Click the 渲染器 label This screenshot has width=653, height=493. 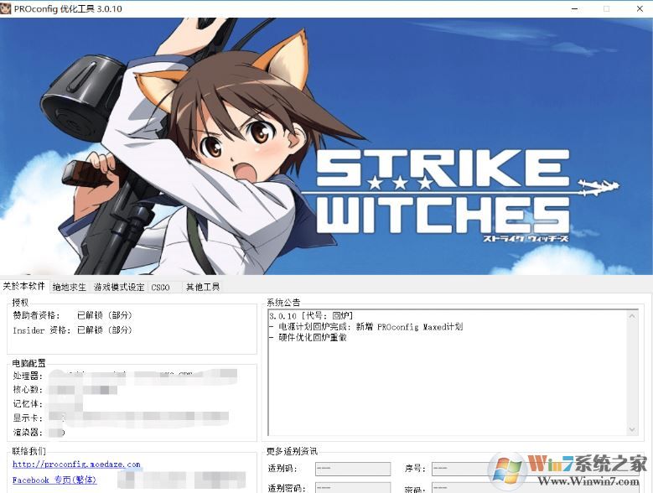[28, 432]
